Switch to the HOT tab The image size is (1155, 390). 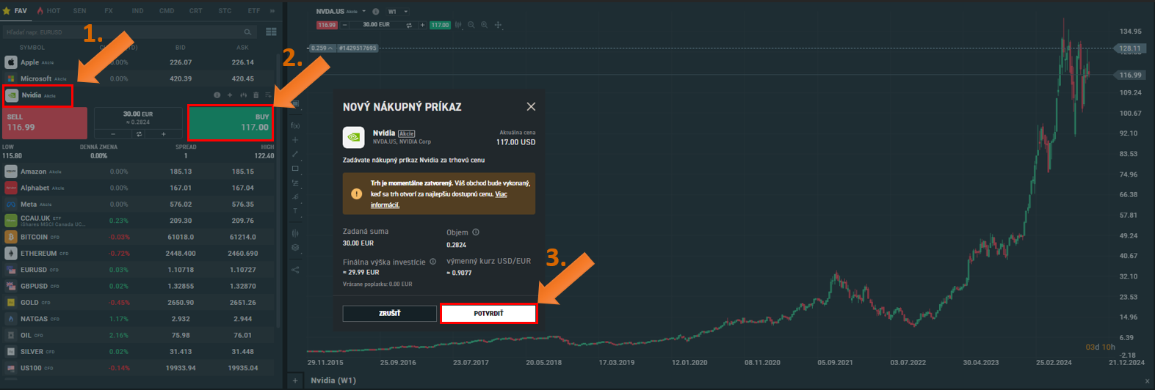pos(48,11)
